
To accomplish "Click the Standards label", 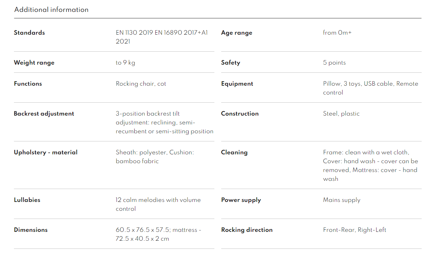I will point(29,33).
